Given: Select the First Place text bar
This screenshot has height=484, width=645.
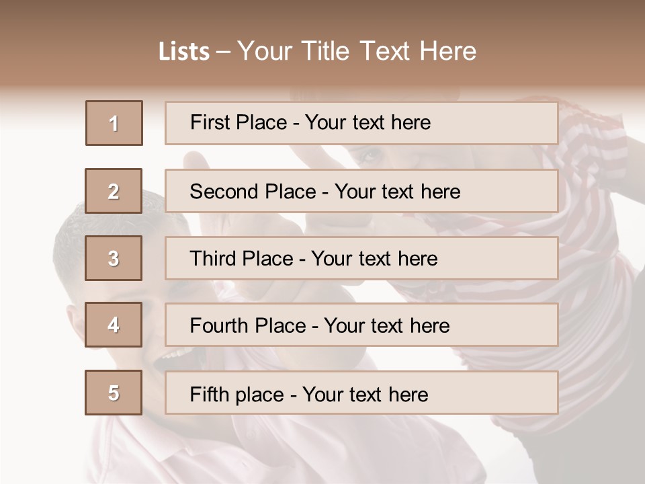Looking at the screenshot, I should pos(361,123).
